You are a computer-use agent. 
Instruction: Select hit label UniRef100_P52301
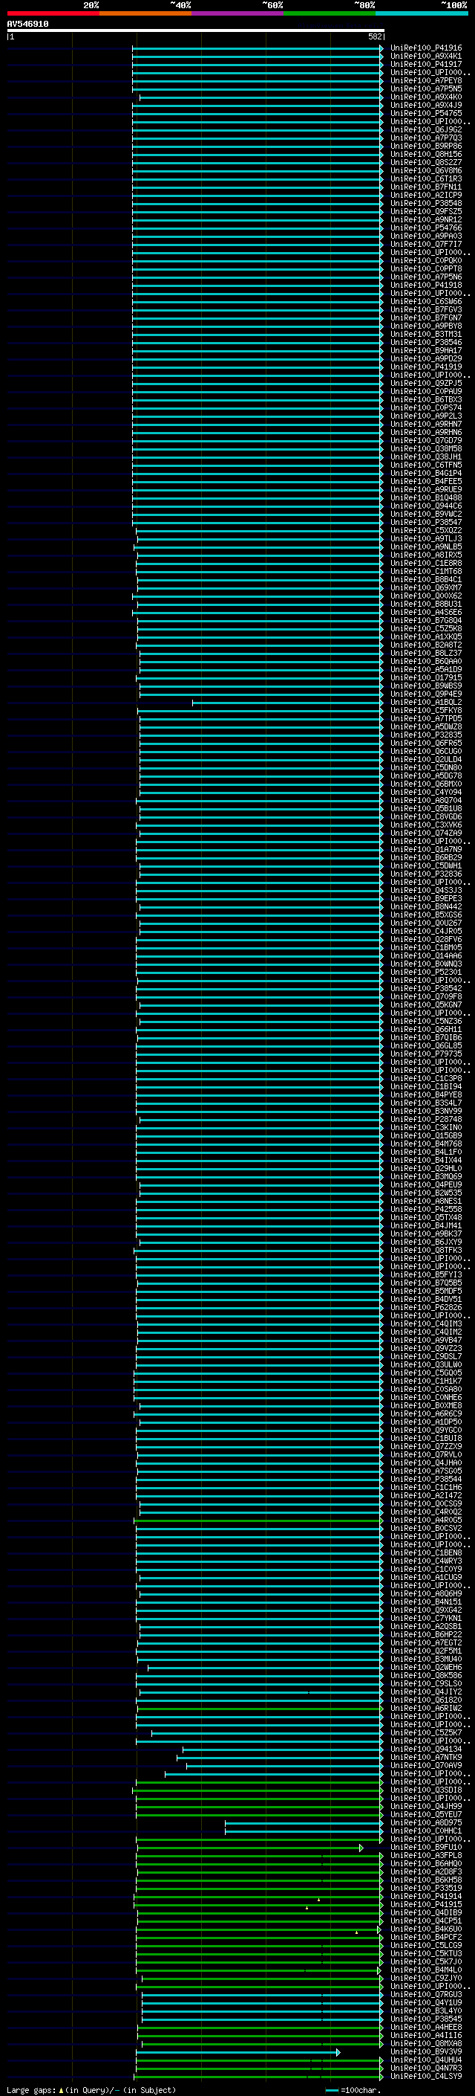point(426,973)
